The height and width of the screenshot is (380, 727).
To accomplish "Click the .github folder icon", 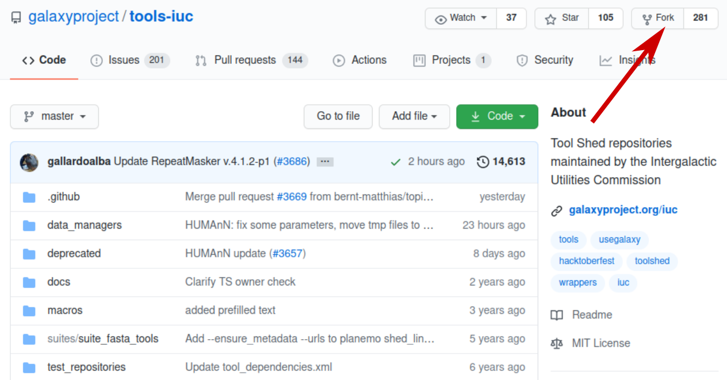I will [29, 197].
